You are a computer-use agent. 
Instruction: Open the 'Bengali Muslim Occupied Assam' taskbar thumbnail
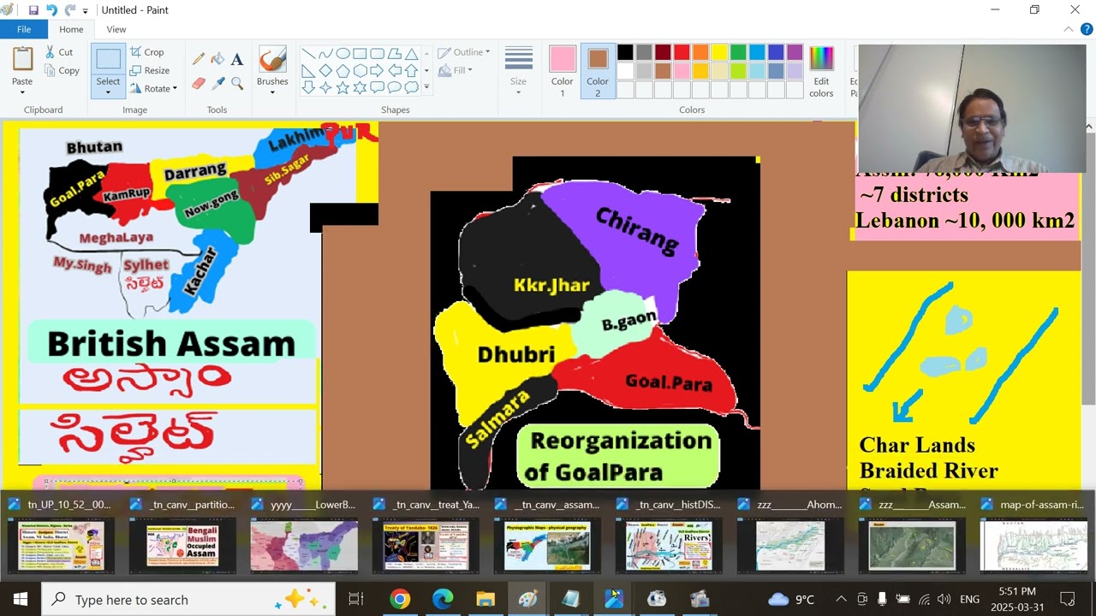(x=182, y=546)
